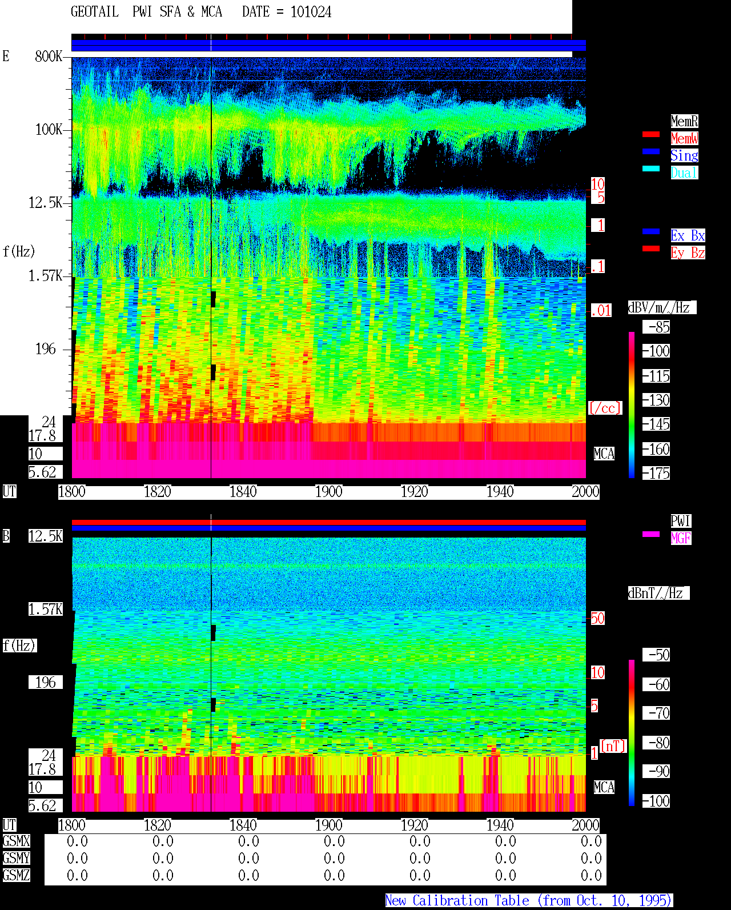The height and width of the screenshot is (910, 731).
Task: Click the red MemW legend swatch
Action: [651, 134]
